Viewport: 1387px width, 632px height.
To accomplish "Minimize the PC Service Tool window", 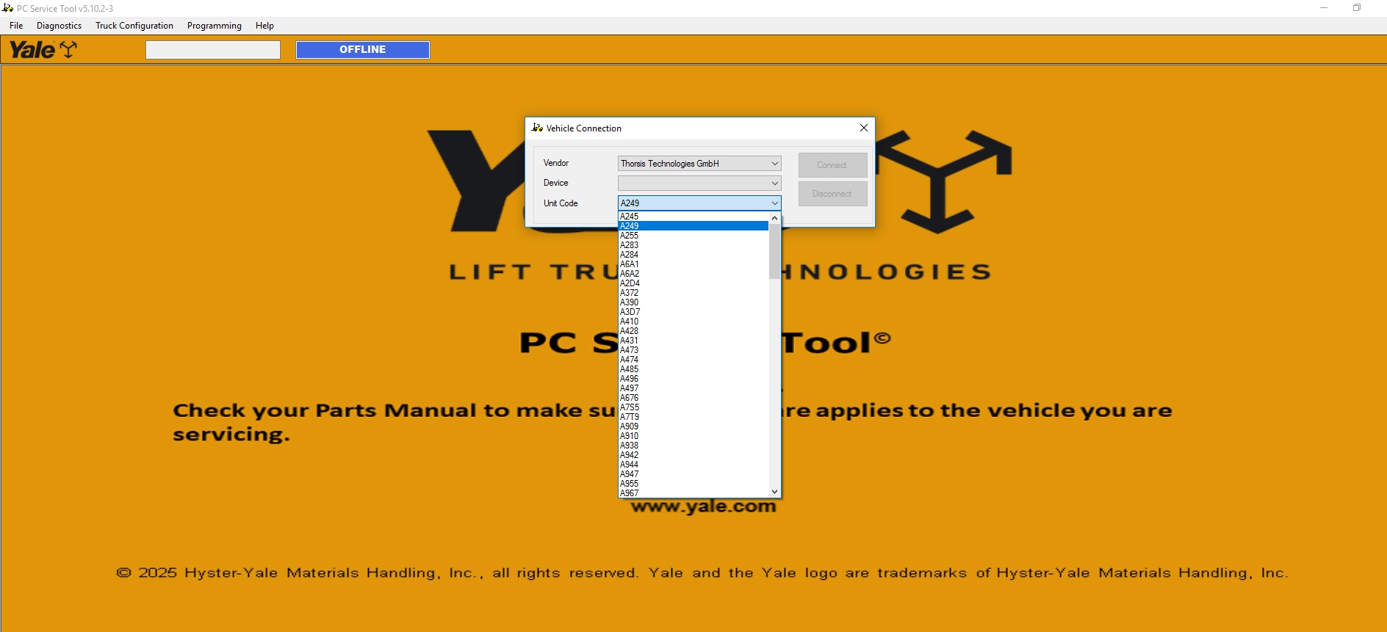I will coord(1324,8).
